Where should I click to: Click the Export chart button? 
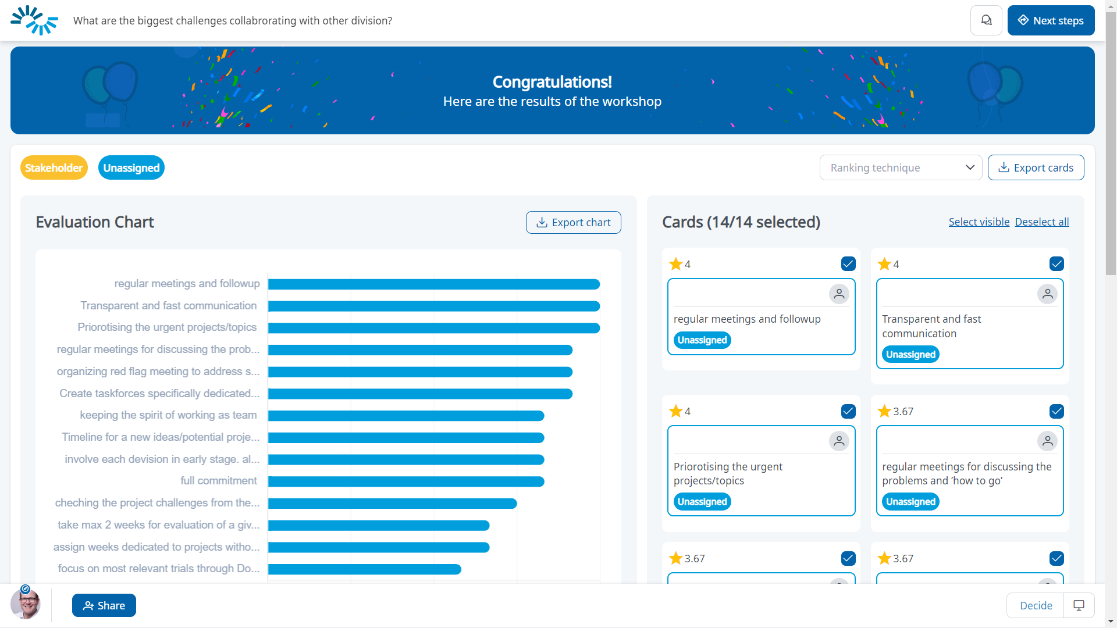coord(573,223)
